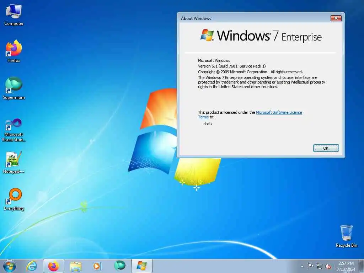Viewport: 364px width, 273px height.
Task: Click the Copyright 2009 Microsoft Corporation line
Action: tap(250, 72)
